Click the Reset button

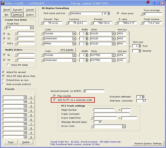coord(6,10)
